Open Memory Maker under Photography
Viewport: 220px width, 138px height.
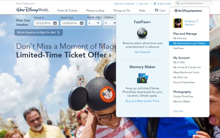(182, 102)
